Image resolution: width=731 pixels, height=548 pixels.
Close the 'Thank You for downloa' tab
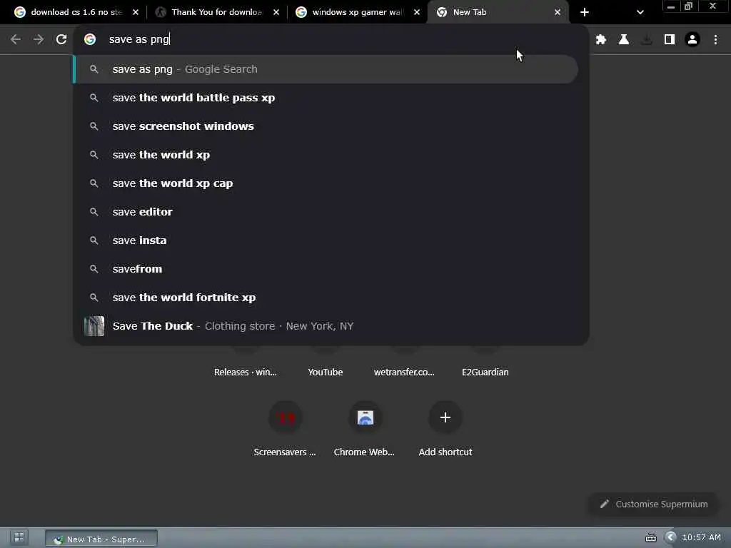point(276,12)
